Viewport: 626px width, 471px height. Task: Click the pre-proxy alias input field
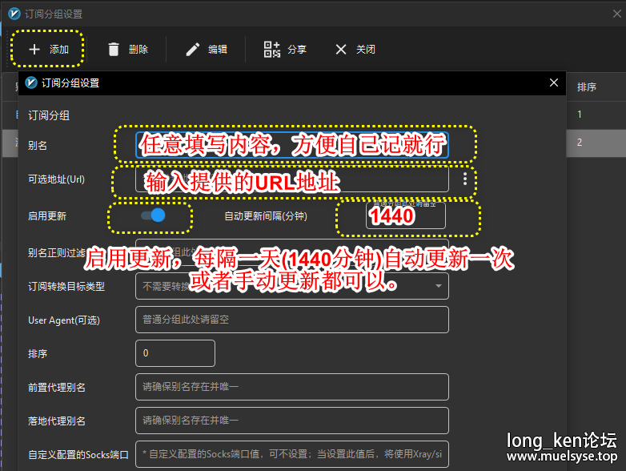[x=292, y=387]
